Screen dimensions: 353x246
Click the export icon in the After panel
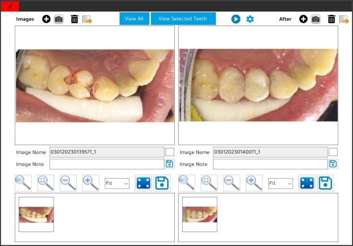pyautogui.click(x=344, y=19)
